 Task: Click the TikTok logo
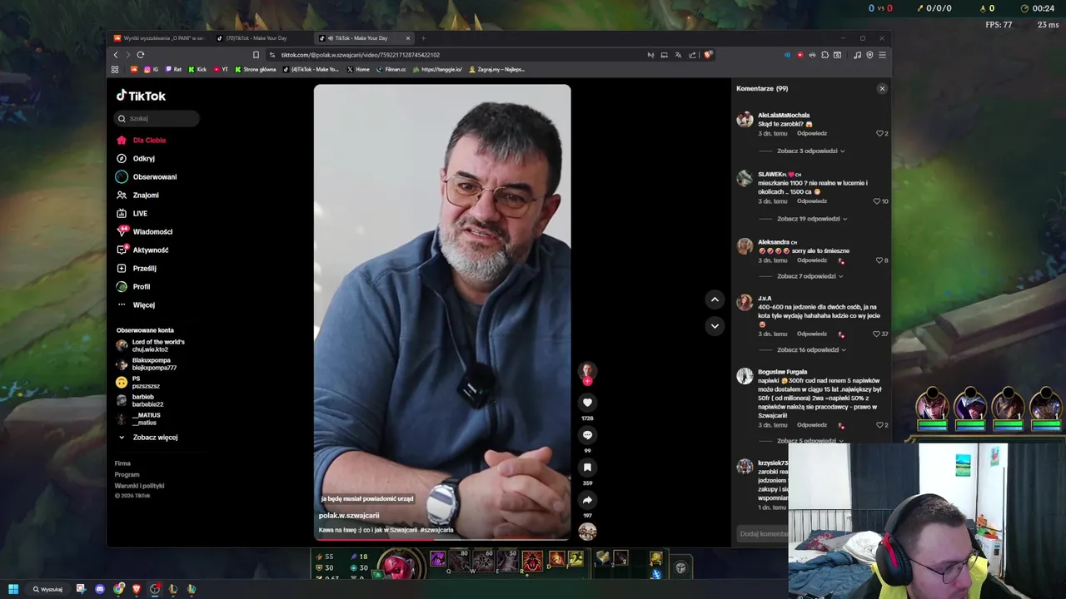tap(141, 96)
